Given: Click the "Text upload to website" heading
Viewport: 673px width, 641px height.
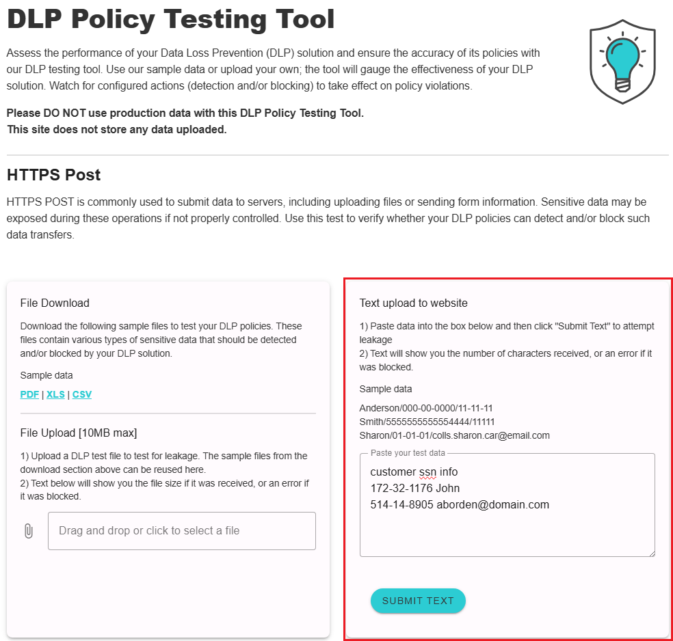Looking at the screenshot, I should click(413, 303).
